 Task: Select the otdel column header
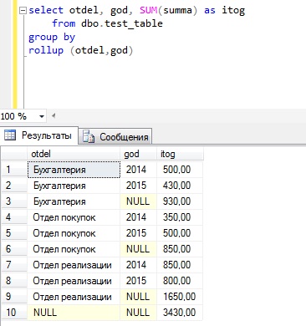point(74,154)
